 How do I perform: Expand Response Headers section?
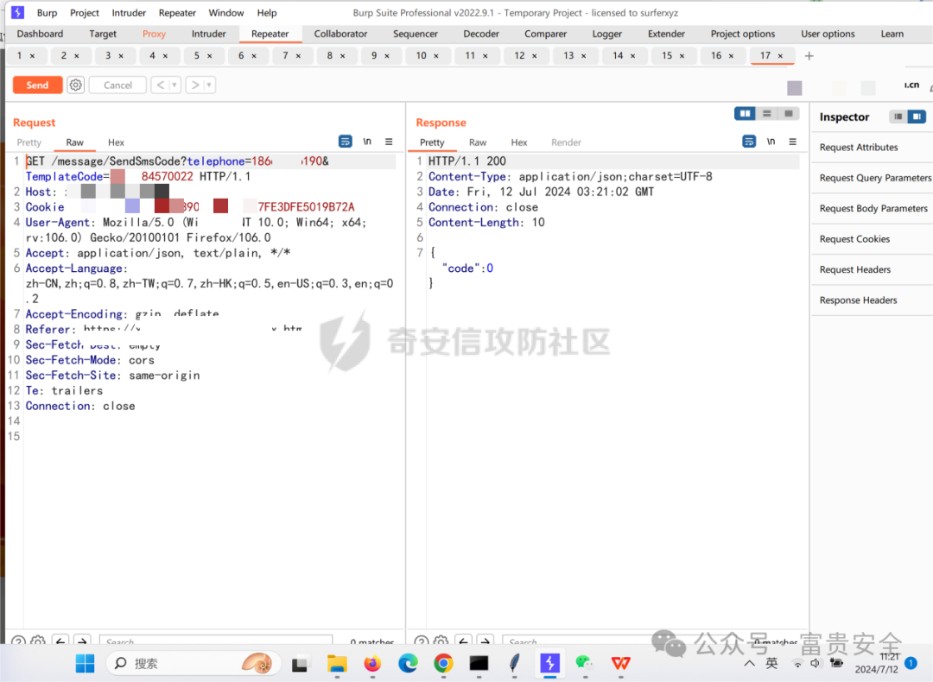pos(873,300)
